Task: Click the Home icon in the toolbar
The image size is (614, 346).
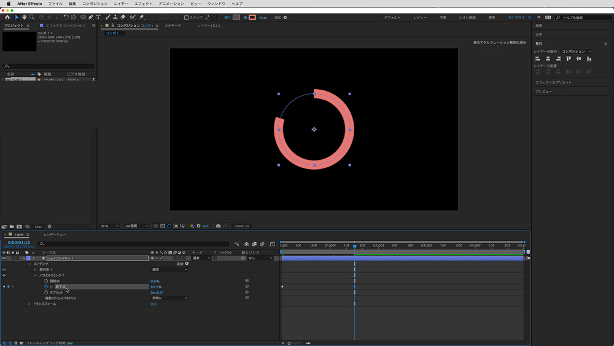Action: point(7,17)
